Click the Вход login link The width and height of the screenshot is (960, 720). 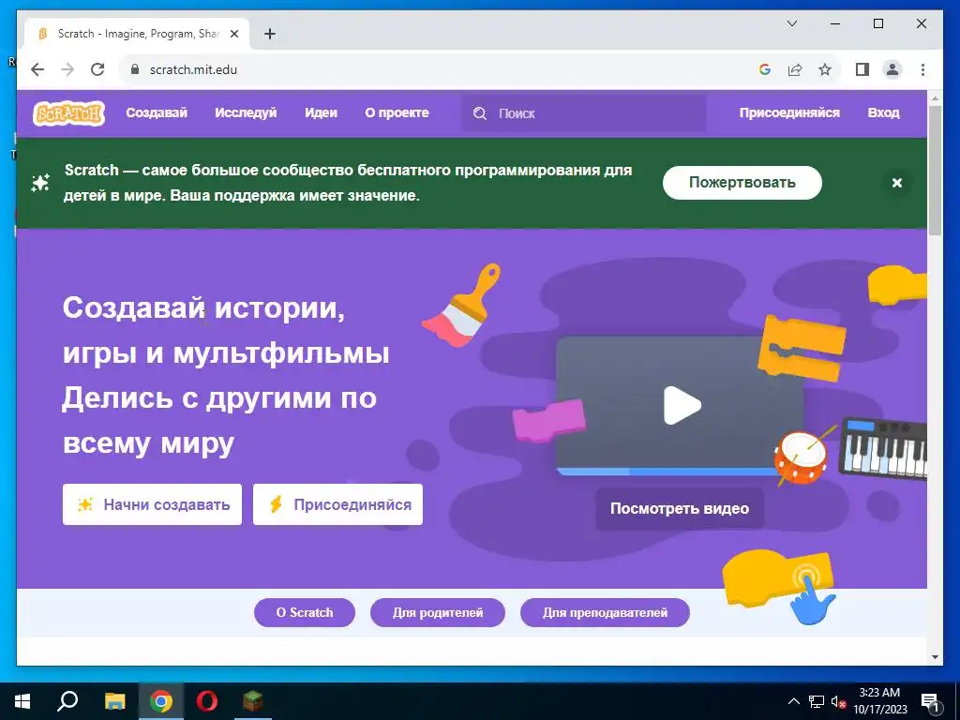click(x=883, y=112)
